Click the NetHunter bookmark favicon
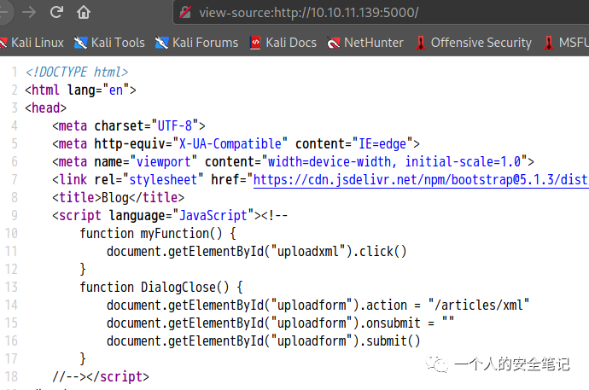Viewport: 589px width, 390px height. (333, 44)
